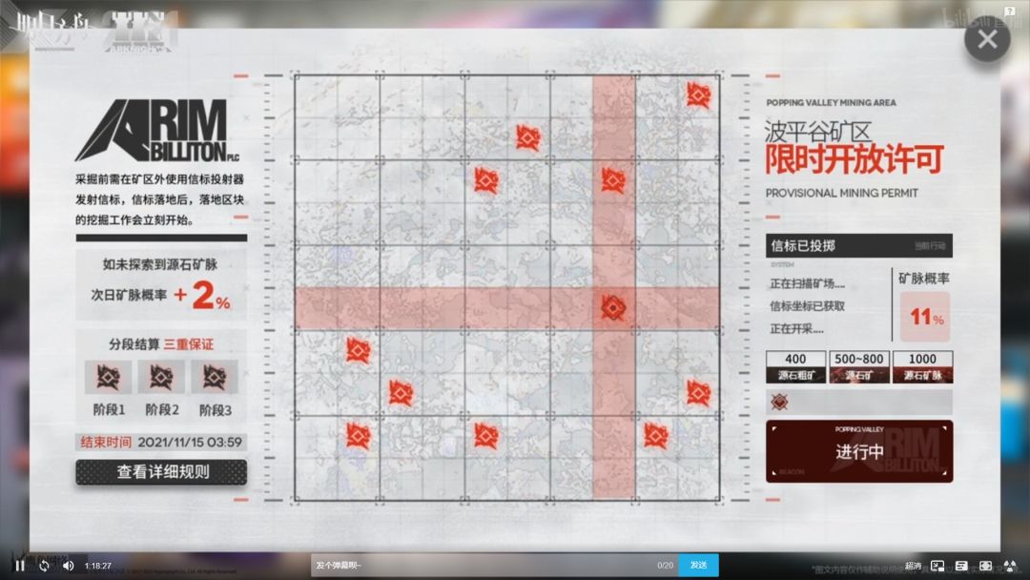The width and height of the screenshot is (1030, 580).
Task: Select the 阶段3 stage icon
Action: [215, 377]
